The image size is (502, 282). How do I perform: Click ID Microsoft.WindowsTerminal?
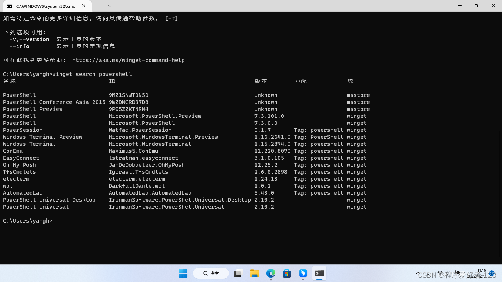[150, 144]
